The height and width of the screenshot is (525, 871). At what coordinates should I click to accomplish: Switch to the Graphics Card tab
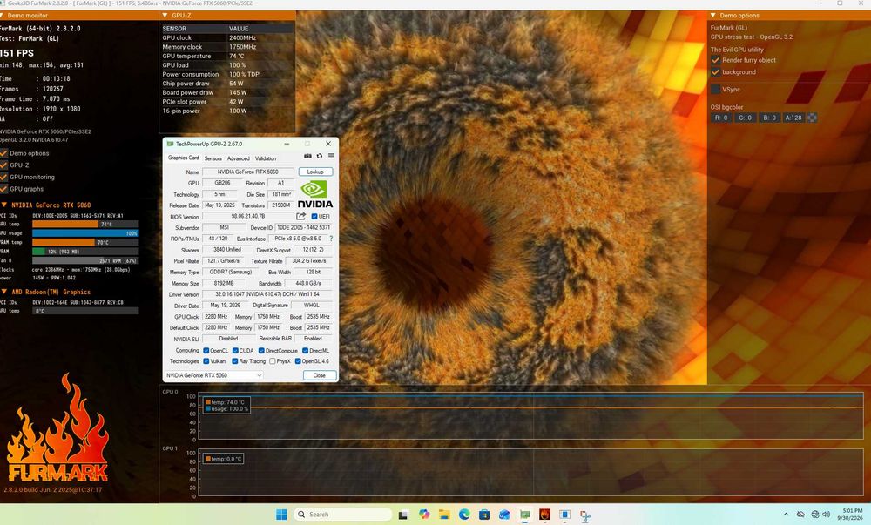pyautogui.click(x=183, y=158)
